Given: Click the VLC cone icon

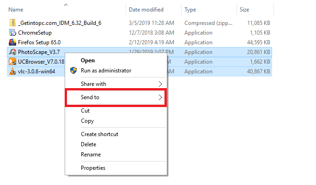Looking at the screenshot, I should [x=12, y=71].
